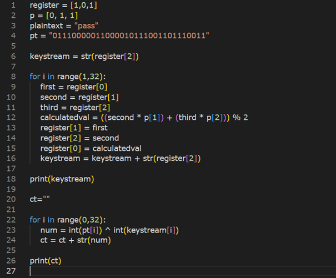Place cursor on 'p = [0, 1, 1]' line
Screen dimensions: 336x278
pyautogui.click(x=54, y=16)
